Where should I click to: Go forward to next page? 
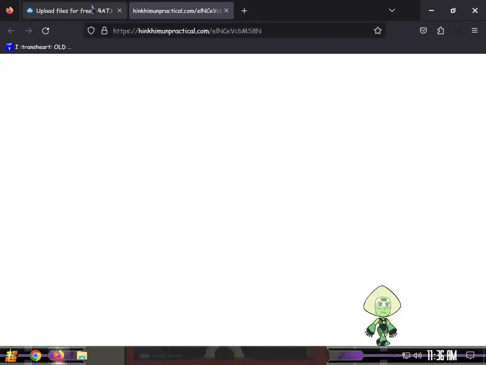tap(28, 31)
